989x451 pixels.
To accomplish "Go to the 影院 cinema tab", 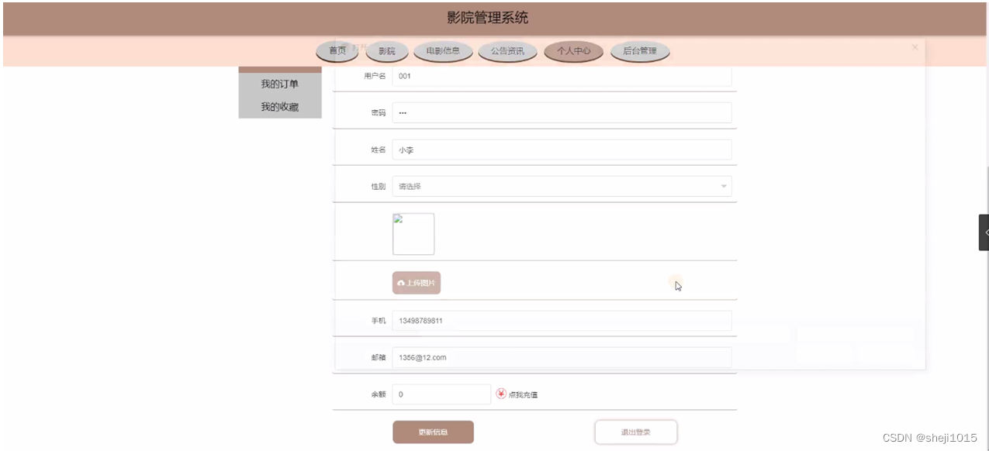I will [387, 51].
